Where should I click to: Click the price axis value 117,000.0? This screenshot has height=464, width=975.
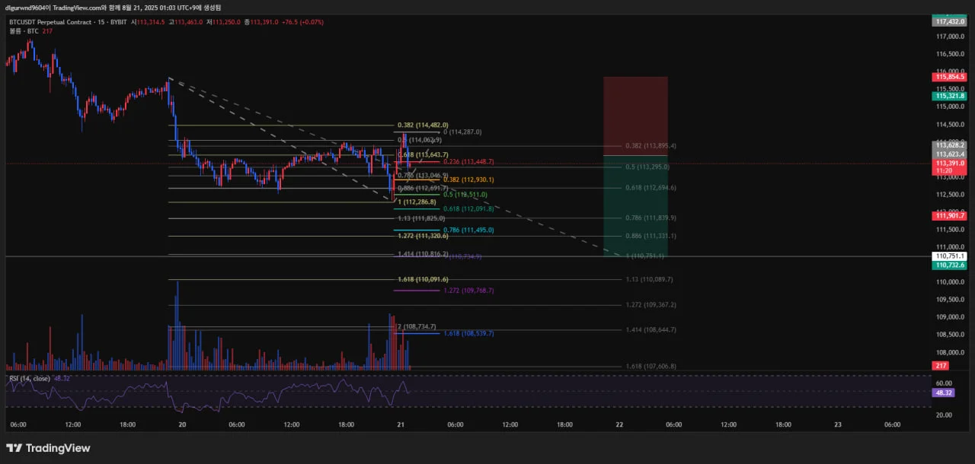[x=950, y=37]
